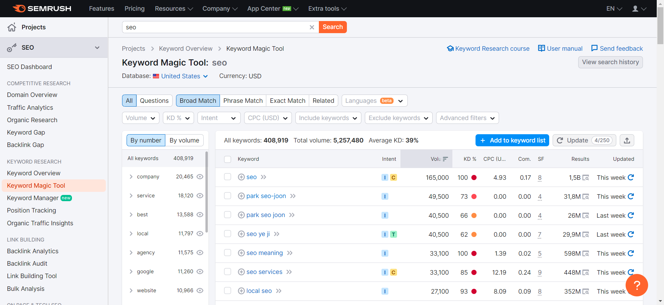The image size is (664, 305).
Task: Open double-arrow next to 'seo ye ji'
Action: pyautogui.click(x=277, y=234)
